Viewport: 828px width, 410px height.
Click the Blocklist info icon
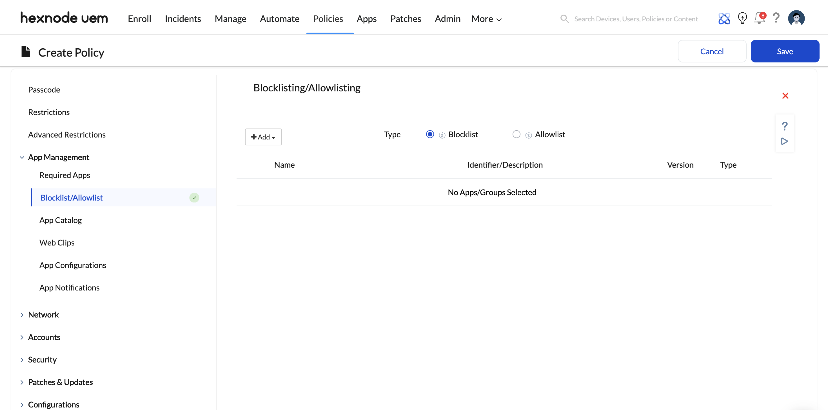pos(442,135)
